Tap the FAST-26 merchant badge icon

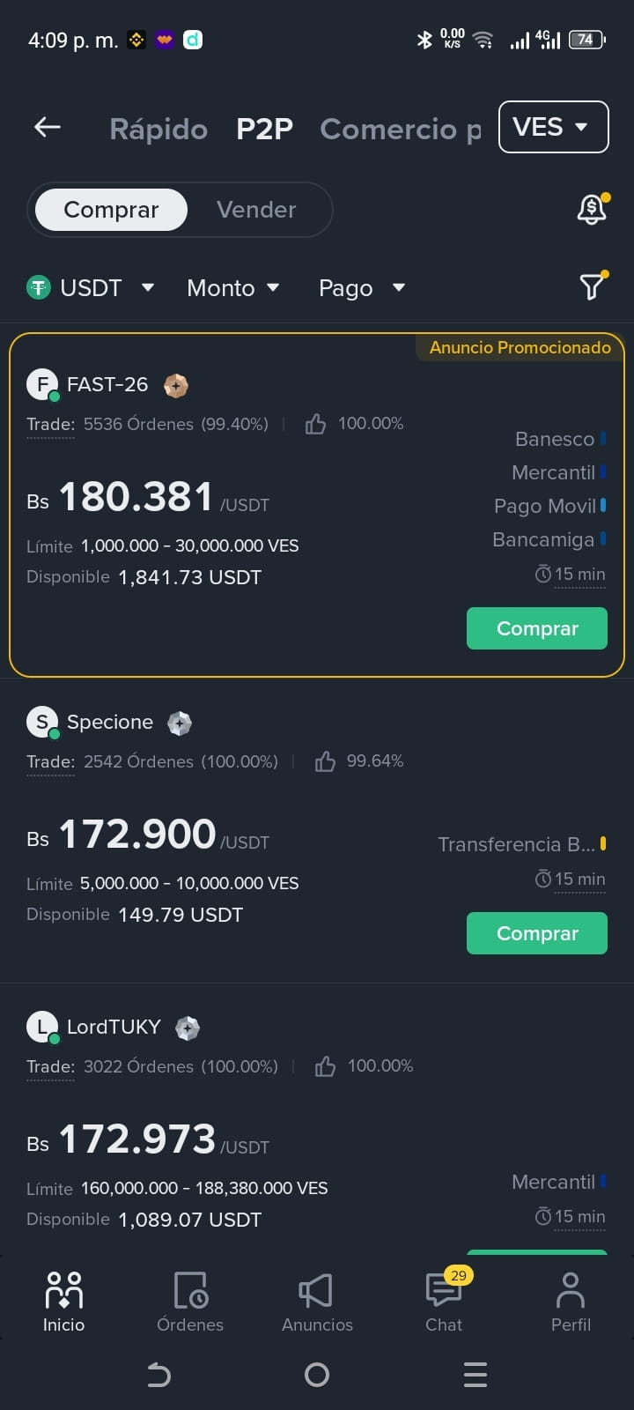(x=176, y=385)
